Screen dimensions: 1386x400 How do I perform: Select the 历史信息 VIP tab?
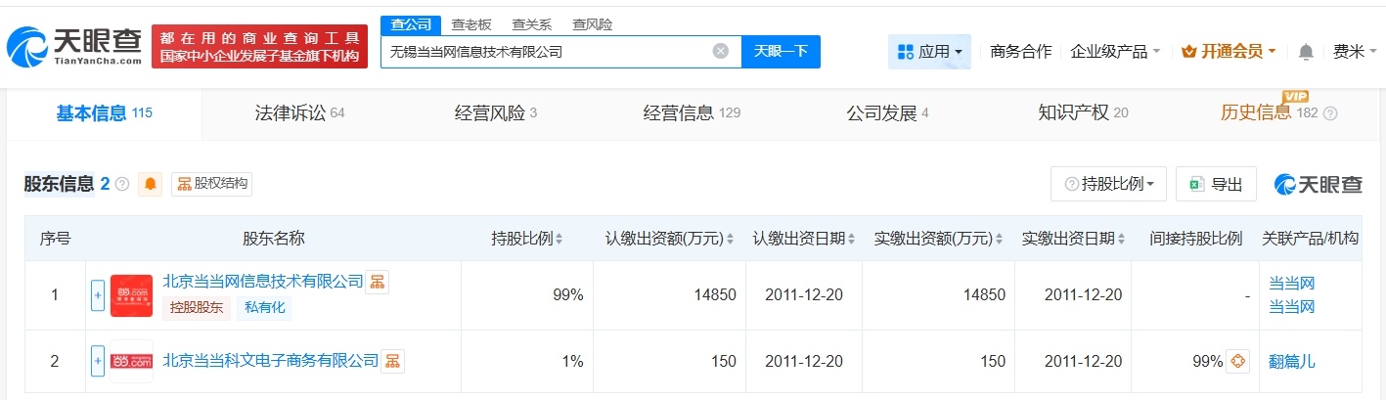(x=1256, y=113)
